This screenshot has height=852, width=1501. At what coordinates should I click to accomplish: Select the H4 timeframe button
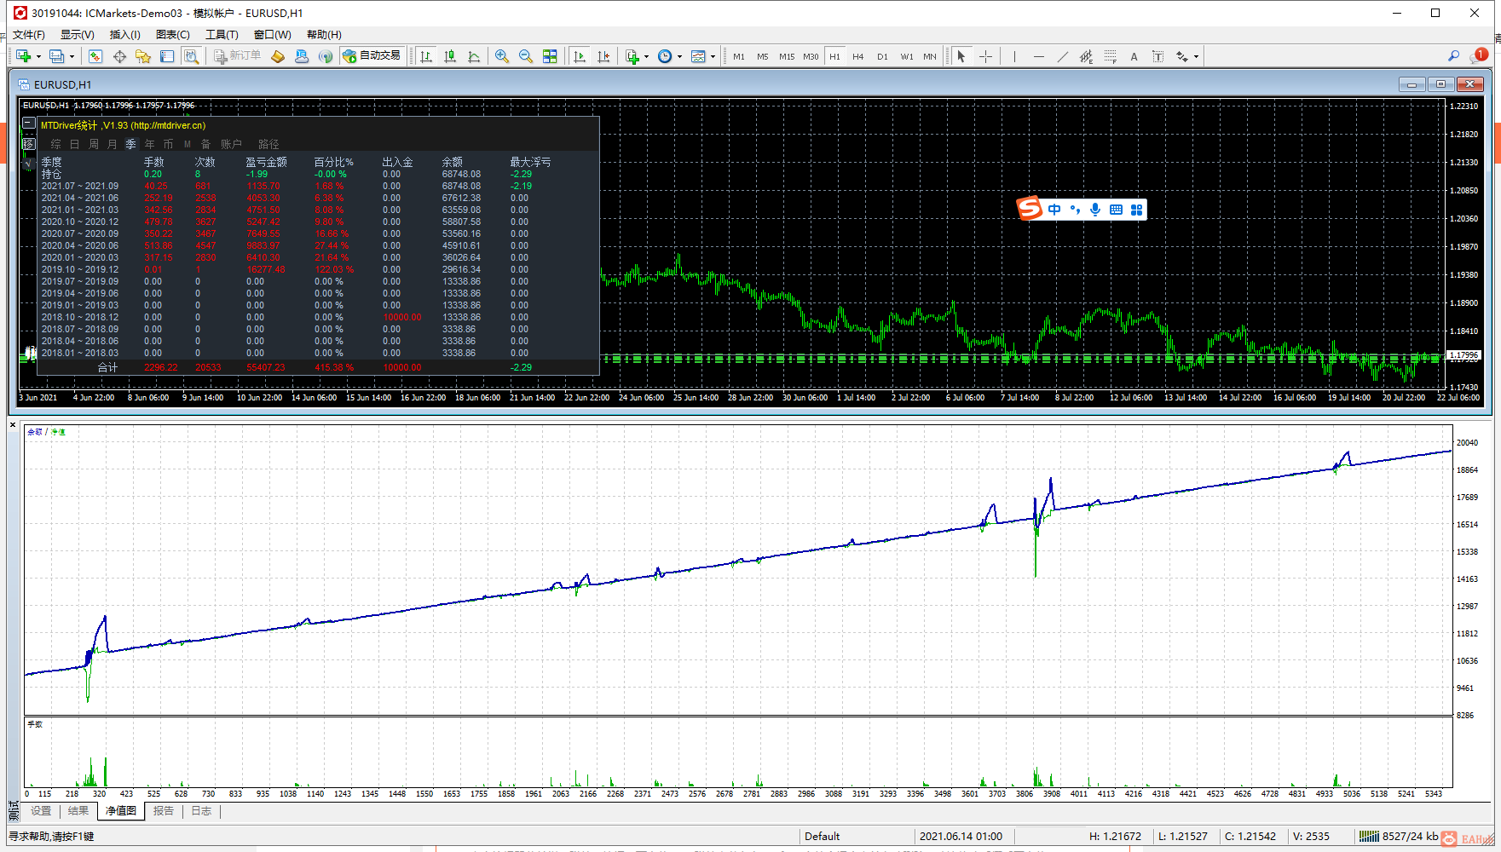(x=857, y=56)
